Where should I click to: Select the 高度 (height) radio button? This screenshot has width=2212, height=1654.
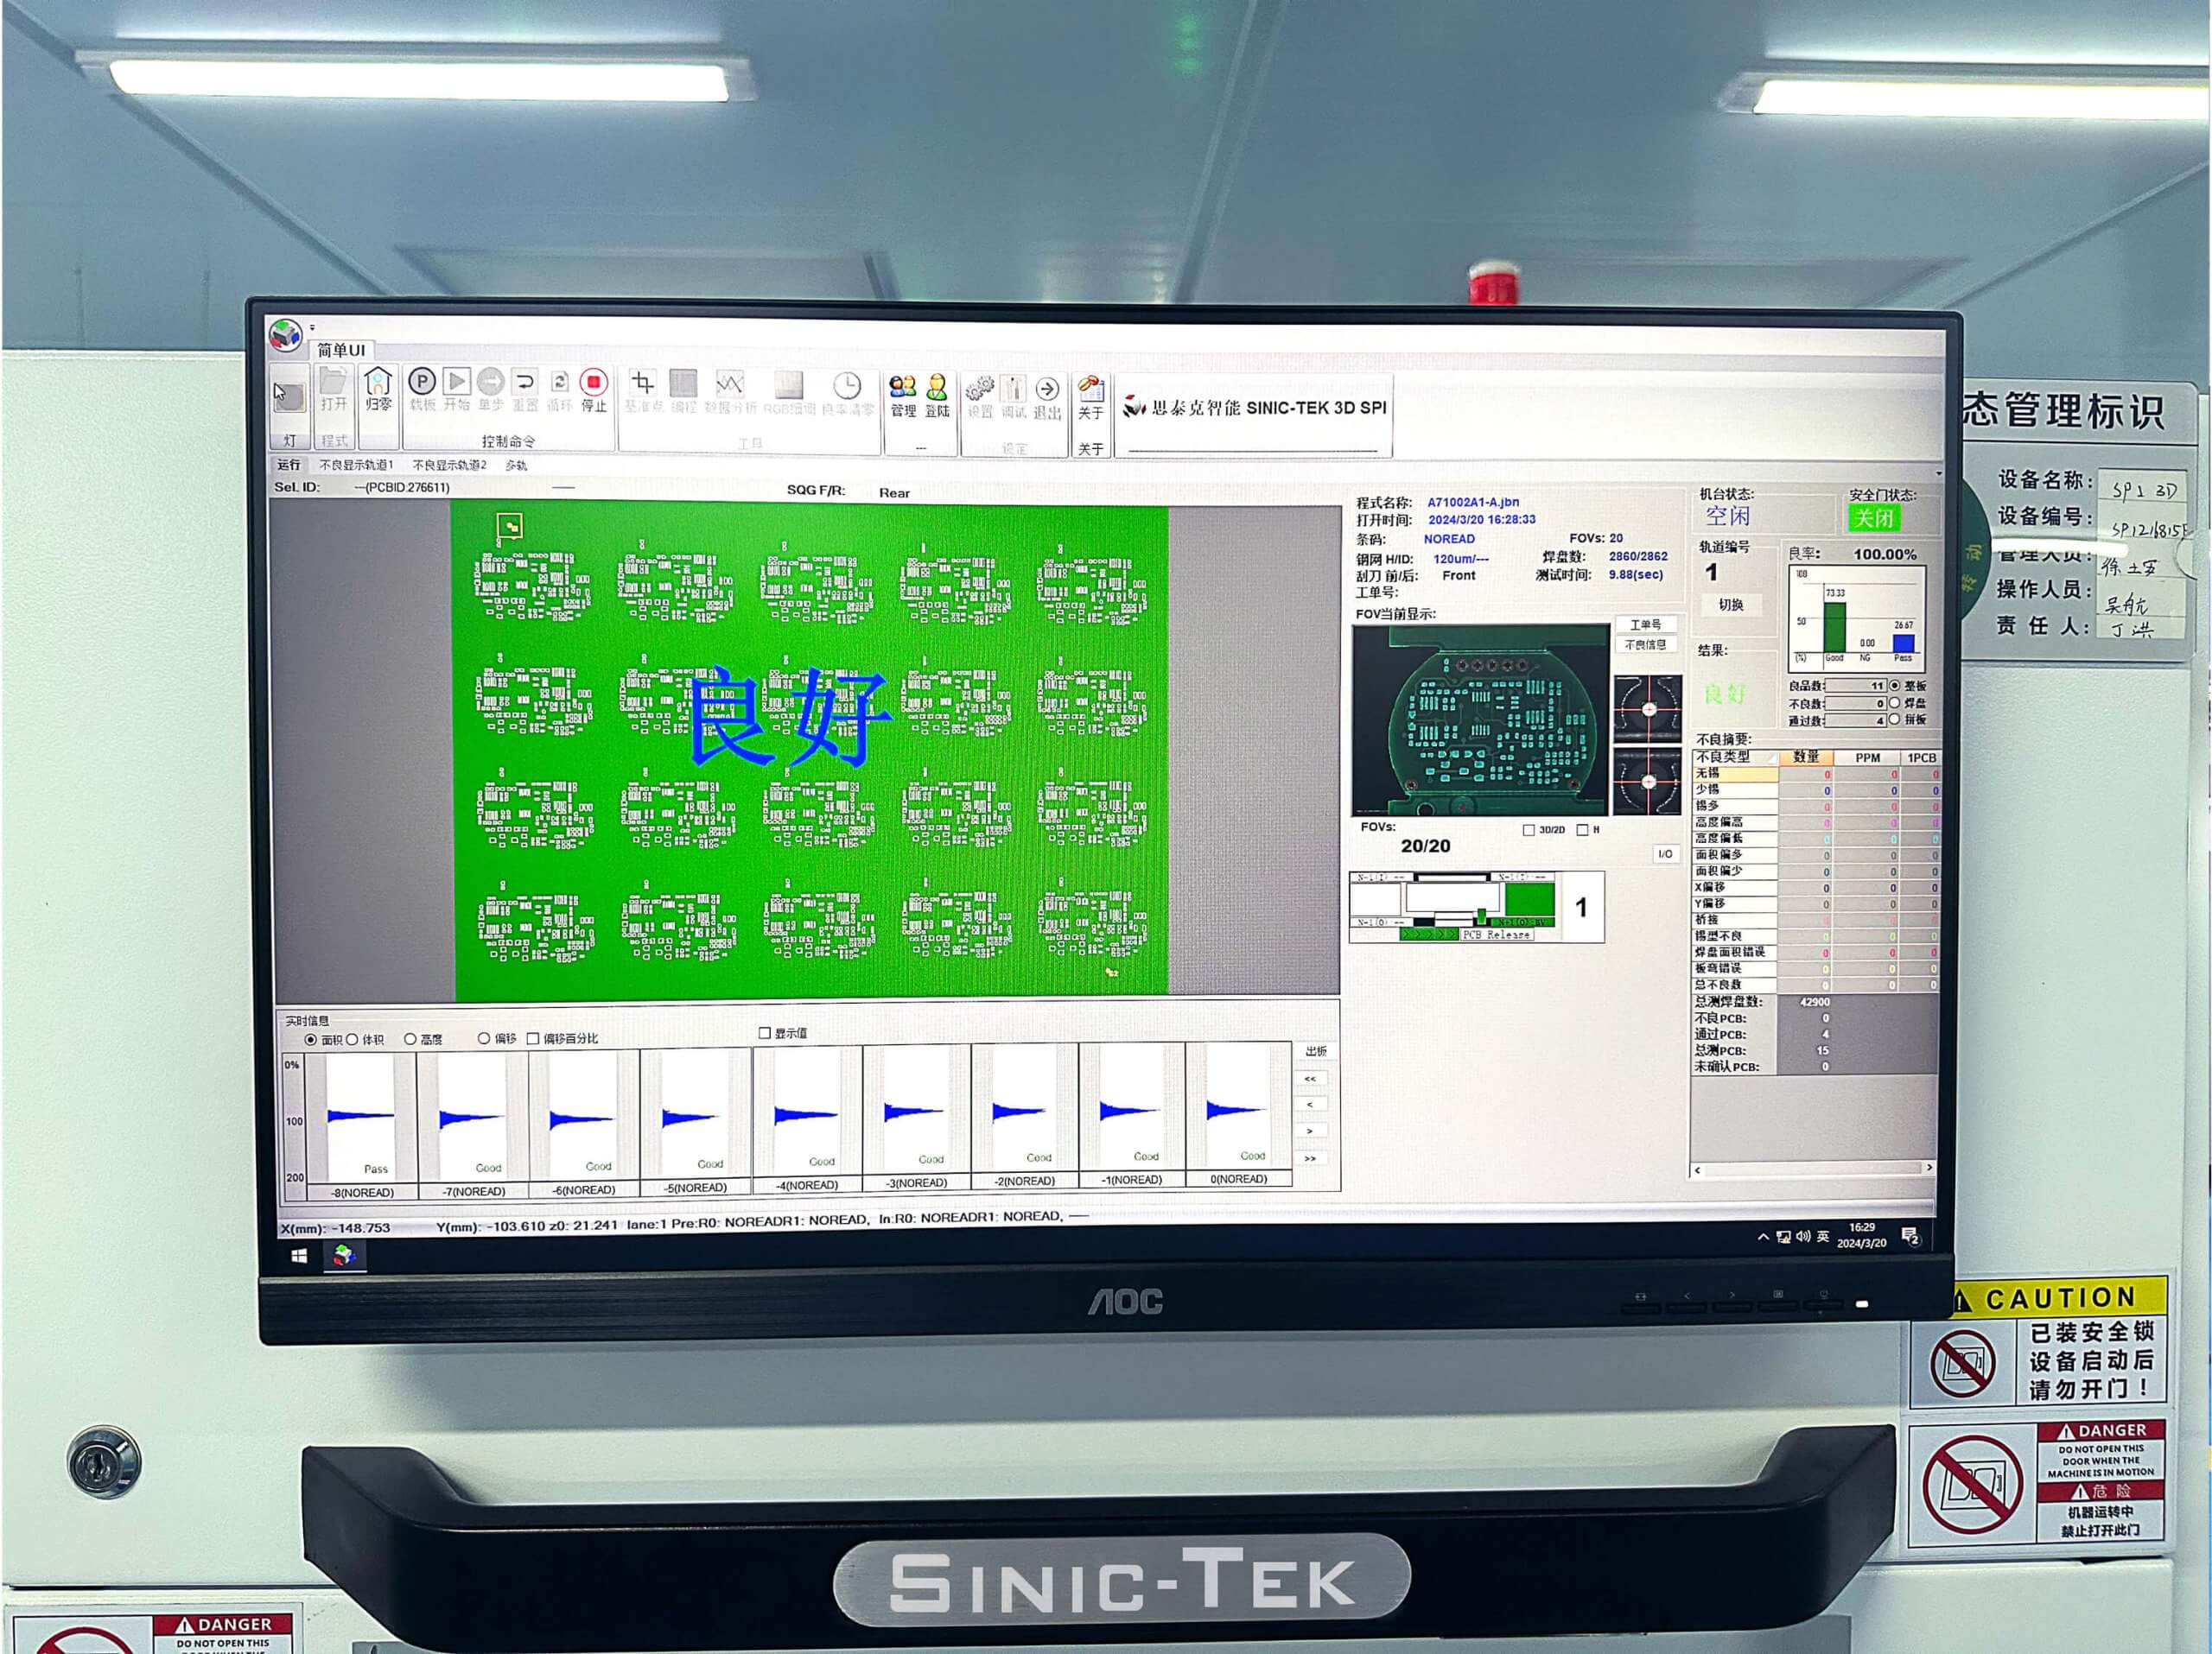pyautogui.click(x=410, y=1039)
